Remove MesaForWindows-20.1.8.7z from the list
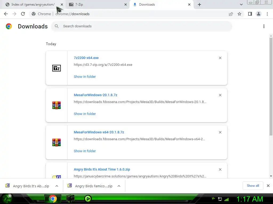This screenshot has width=273, height=204. tap(220, 95)
